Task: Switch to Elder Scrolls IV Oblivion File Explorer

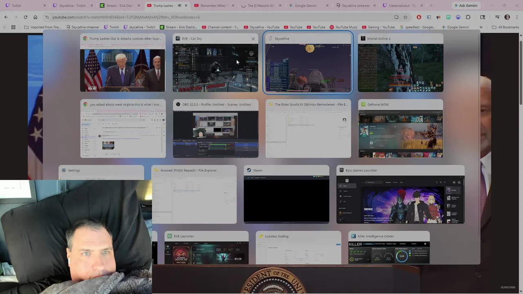Action: point(308,129)
